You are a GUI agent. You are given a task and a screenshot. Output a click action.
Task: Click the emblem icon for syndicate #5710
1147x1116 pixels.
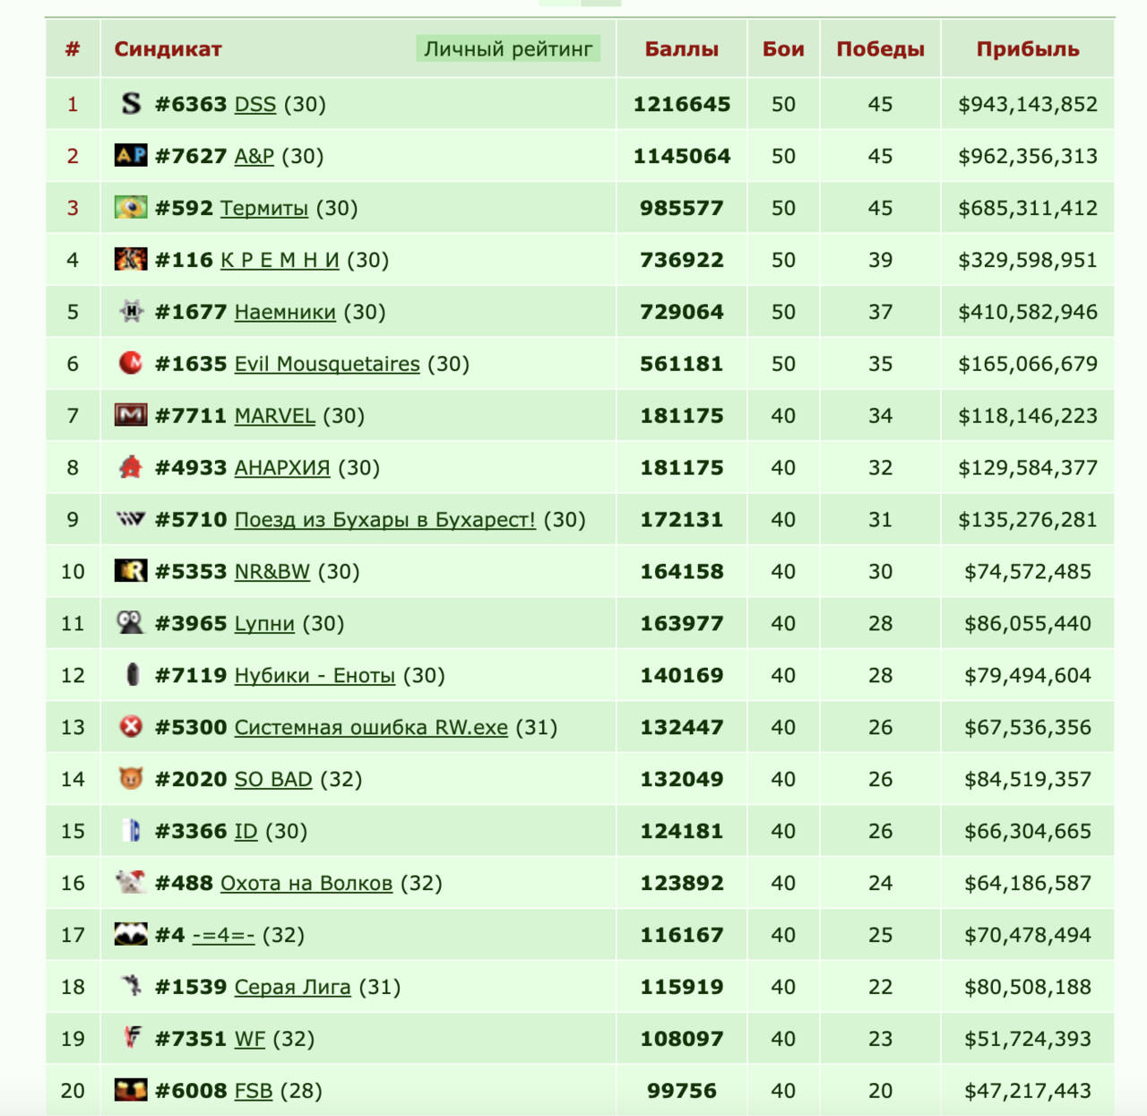click(x=131, y=519)
